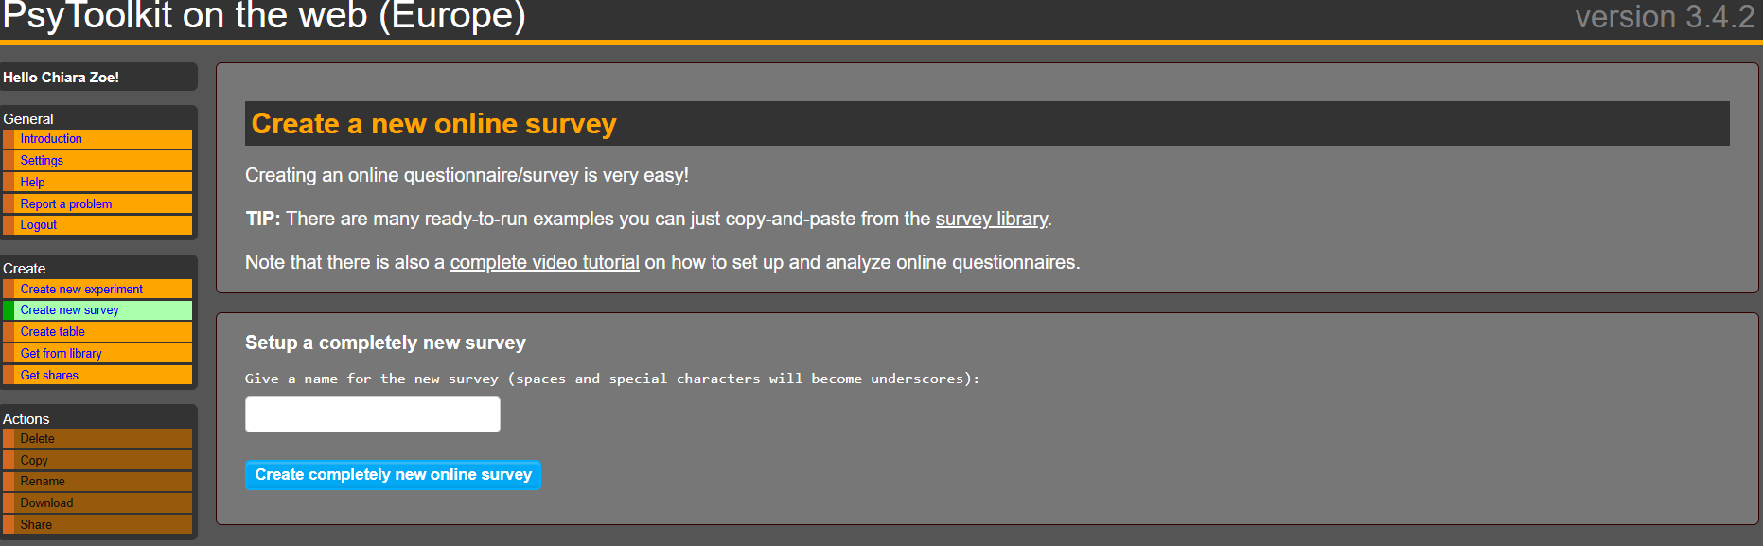Open the Help page
The height and width of the screenshot is (546, 1763).
(x=32, y=183)
